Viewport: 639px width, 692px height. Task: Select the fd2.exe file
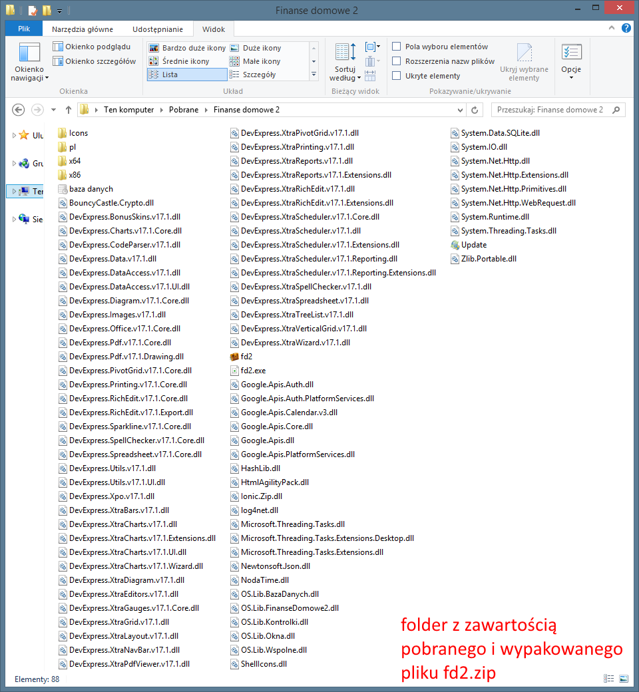click(x=253, y=371)
